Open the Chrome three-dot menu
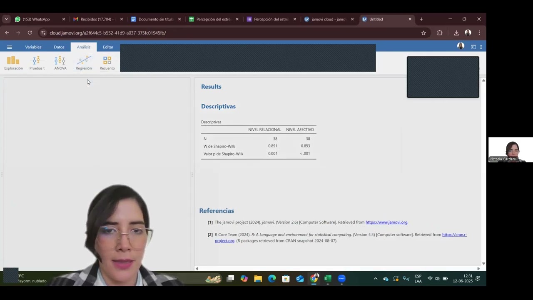The image size is (533, 300). click(x=479, y=32)
